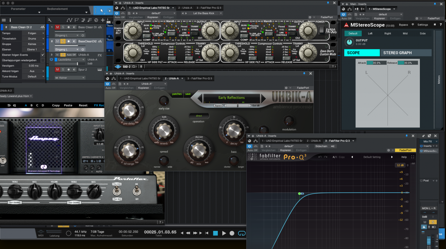Open the Timestretch Drums dropdown
446x249 pixels.
(x=34, y=39)
